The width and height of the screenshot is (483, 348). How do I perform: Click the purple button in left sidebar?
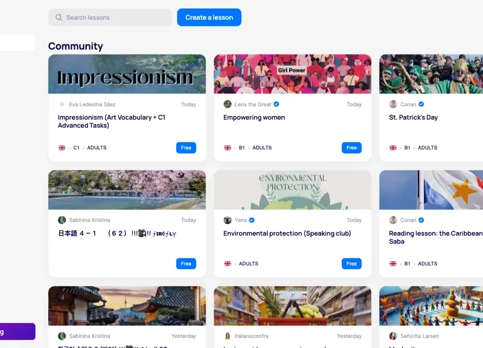point(18,332)
